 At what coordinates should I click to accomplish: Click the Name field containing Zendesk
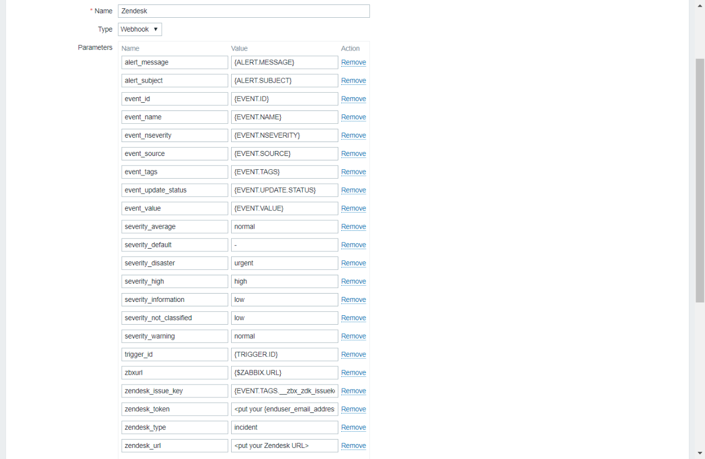(243, 11)
